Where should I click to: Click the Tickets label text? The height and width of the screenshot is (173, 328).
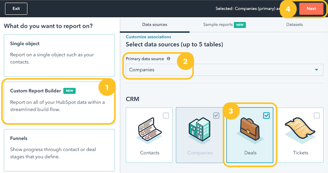(301, 153)
